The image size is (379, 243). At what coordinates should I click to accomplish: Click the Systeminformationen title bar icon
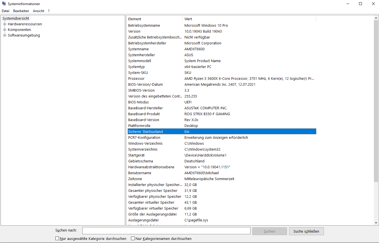click(4, 4)
